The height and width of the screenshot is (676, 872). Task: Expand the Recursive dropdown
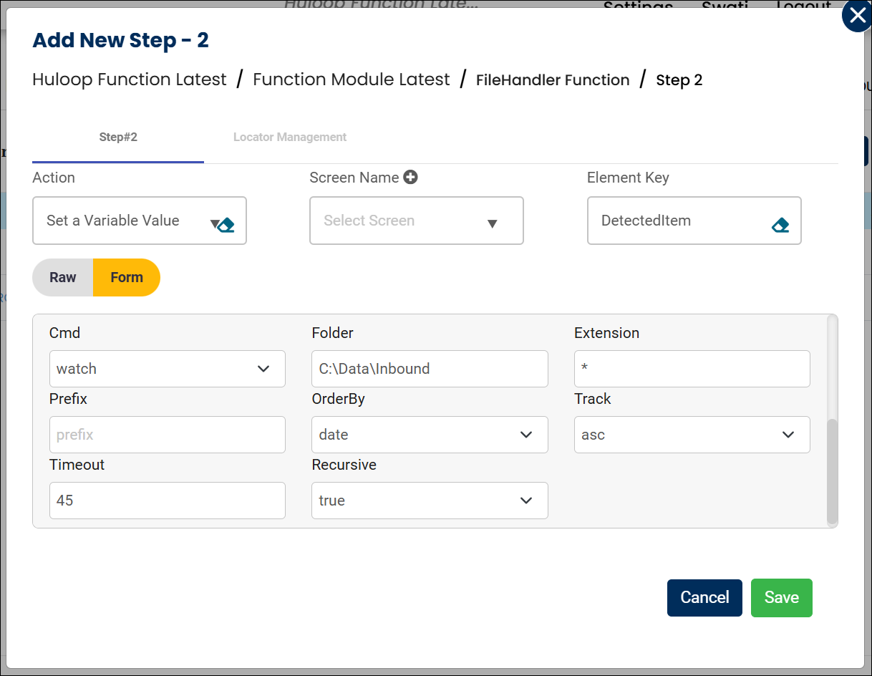click(430, 501)
